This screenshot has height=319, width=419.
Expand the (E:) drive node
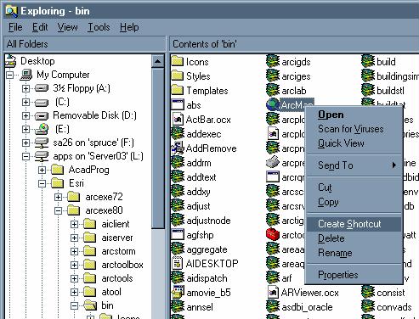pyautogui.click(x=25, y=129)
